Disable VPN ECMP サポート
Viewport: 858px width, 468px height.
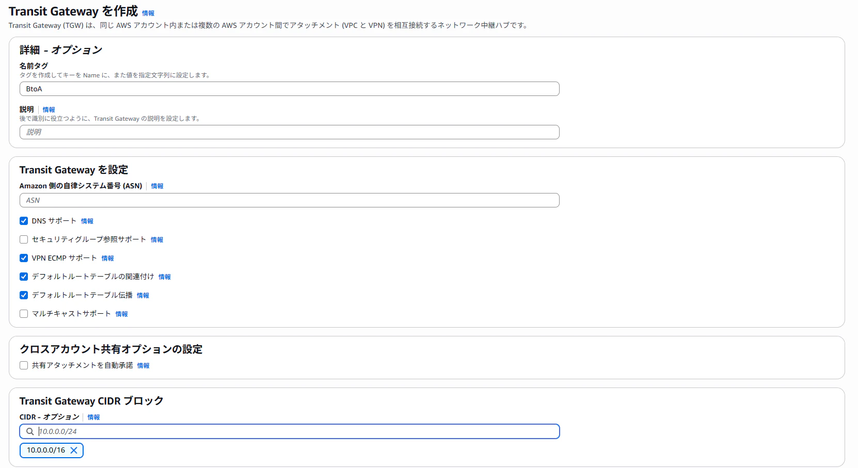[x=23, y=258]
